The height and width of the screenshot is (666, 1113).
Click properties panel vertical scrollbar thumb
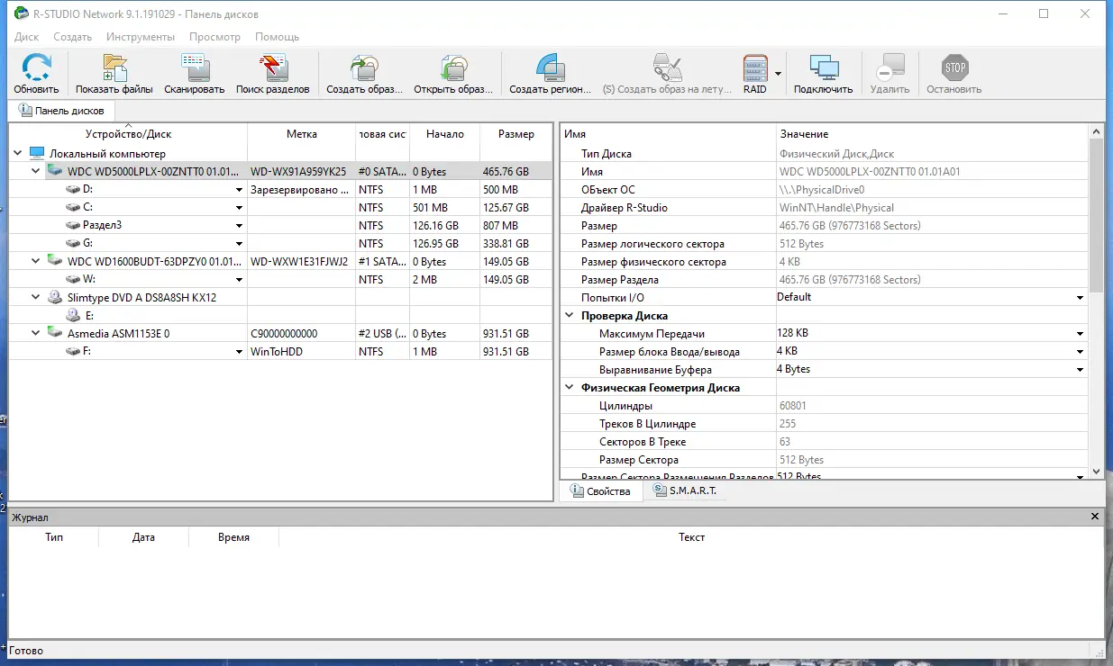pos(1096,216)
